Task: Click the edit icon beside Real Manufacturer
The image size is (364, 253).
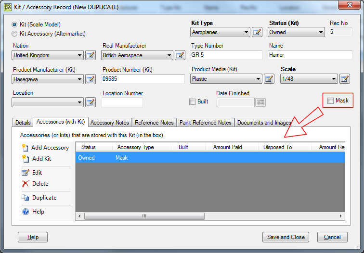Action: (180, 55)
